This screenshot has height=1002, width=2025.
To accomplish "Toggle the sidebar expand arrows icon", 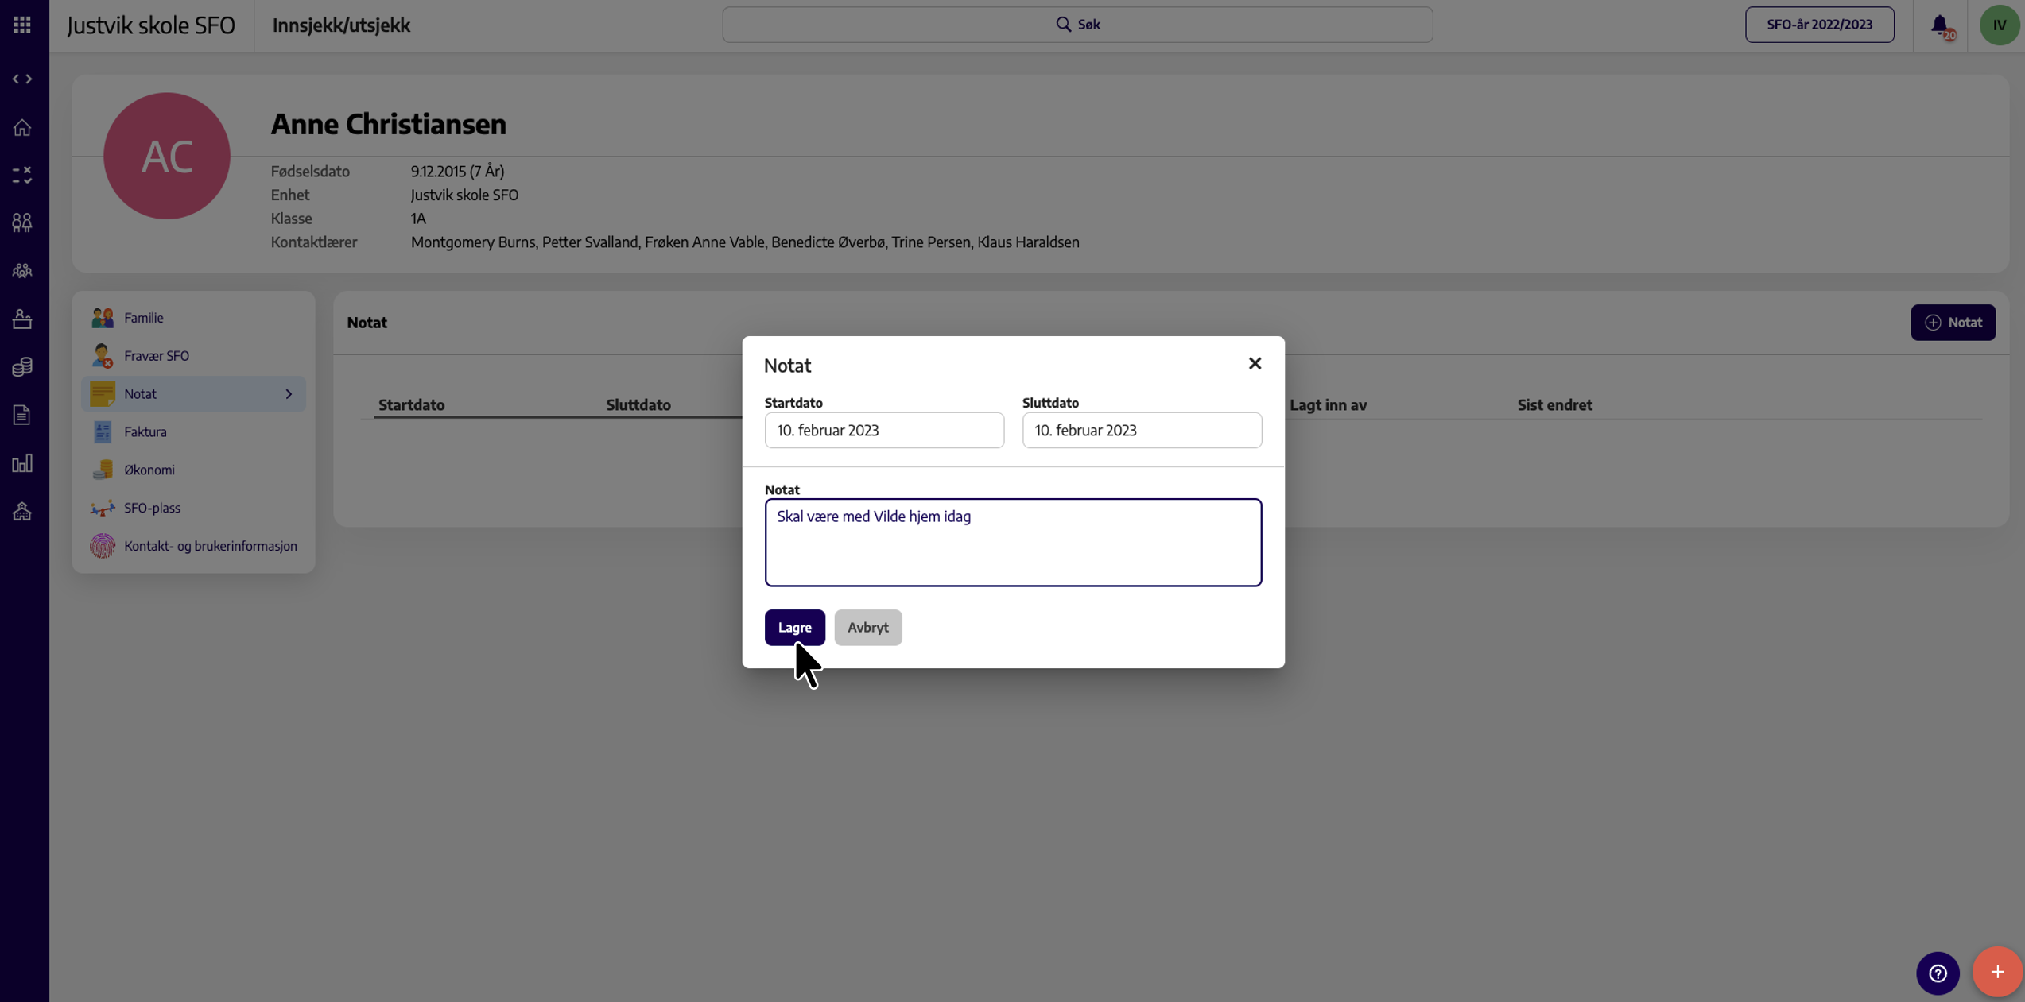I will pyautogui.click(x=22, y=79).
